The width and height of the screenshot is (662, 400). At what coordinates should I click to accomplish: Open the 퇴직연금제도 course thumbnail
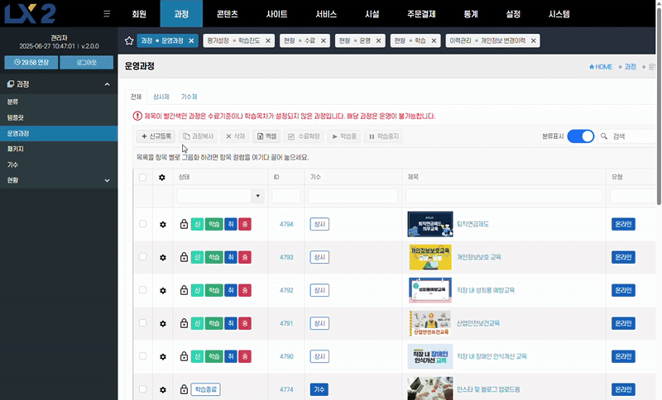click(429, 224)
